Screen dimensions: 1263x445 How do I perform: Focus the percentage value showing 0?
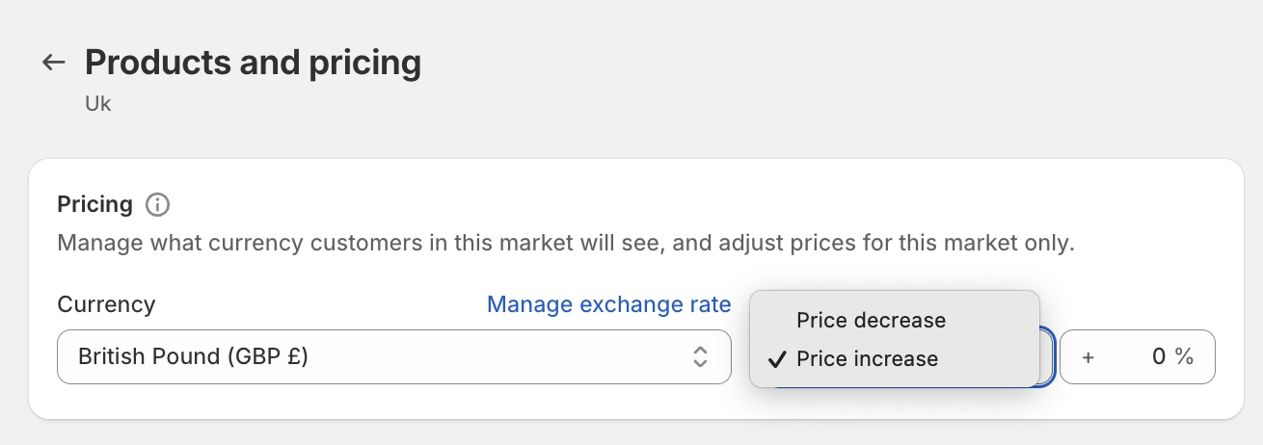(1159, 356)
